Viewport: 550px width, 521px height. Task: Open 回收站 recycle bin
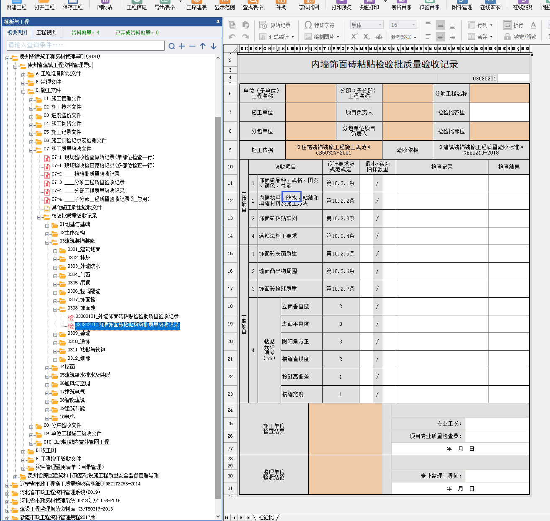(105, 5)
